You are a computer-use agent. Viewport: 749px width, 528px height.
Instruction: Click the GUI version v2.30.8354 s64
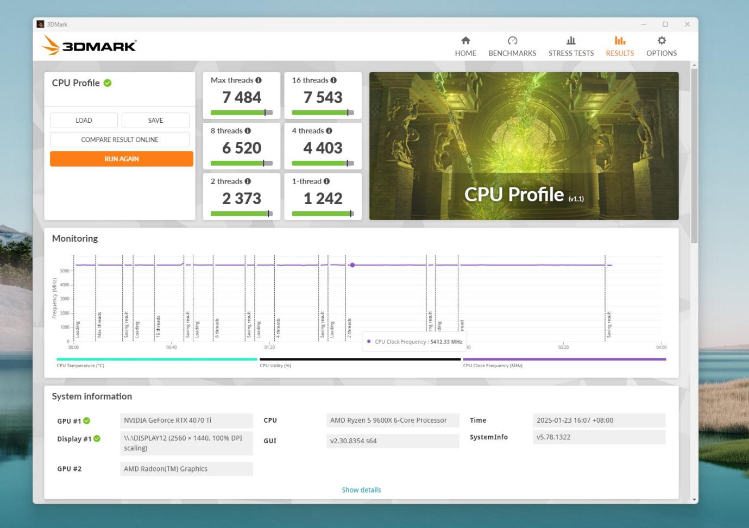[393, 441]
